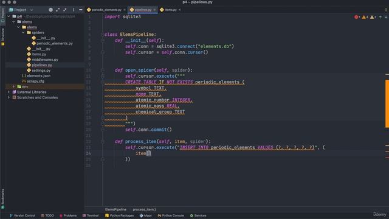Fold the process_item method gutter marker

click(103, 142)
